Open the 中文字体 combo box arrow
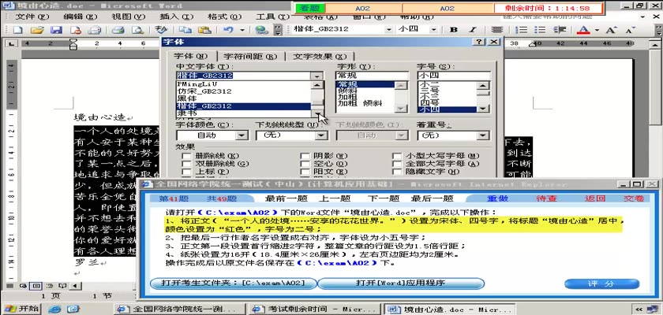This screenshot has width=663, height=315. pos(317,76)
